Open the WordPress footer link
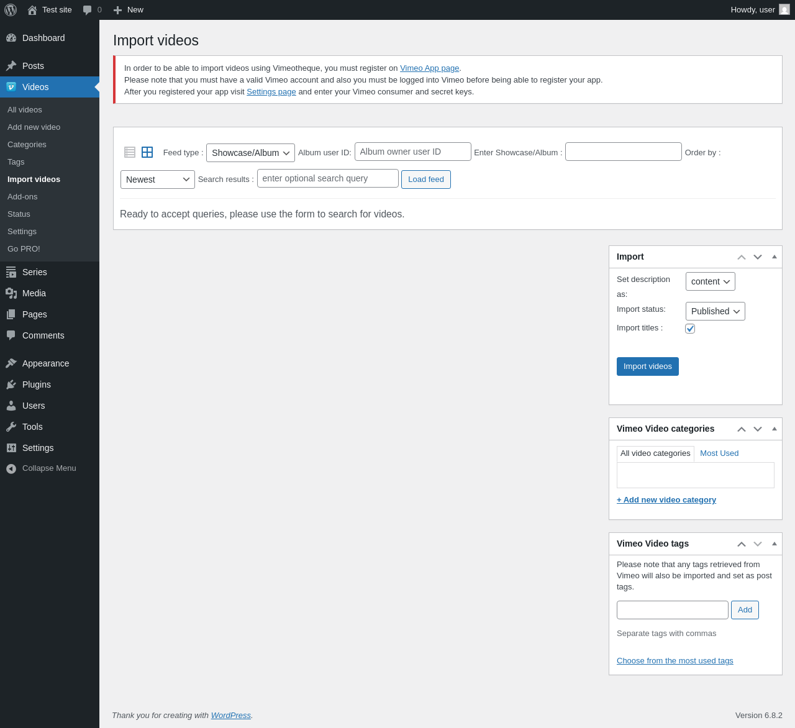The height and width of the screenshot is (728, 795). click(231, 716)
